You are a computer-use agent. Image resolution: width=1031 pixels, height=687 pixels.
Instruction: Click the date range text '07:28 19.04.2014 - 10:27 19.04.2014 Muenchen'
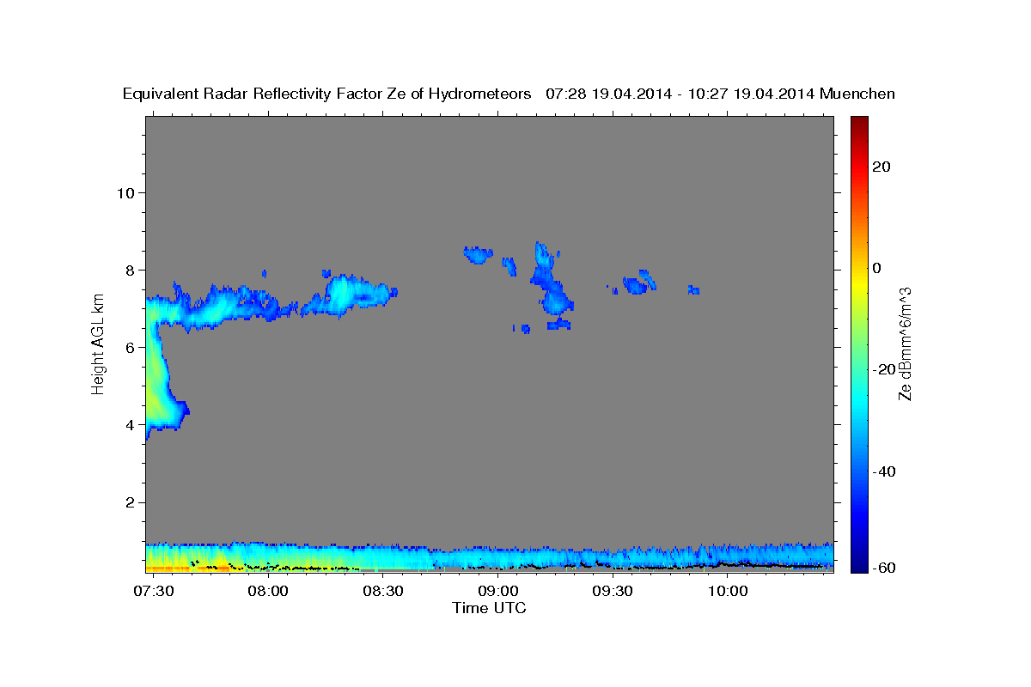721,94
